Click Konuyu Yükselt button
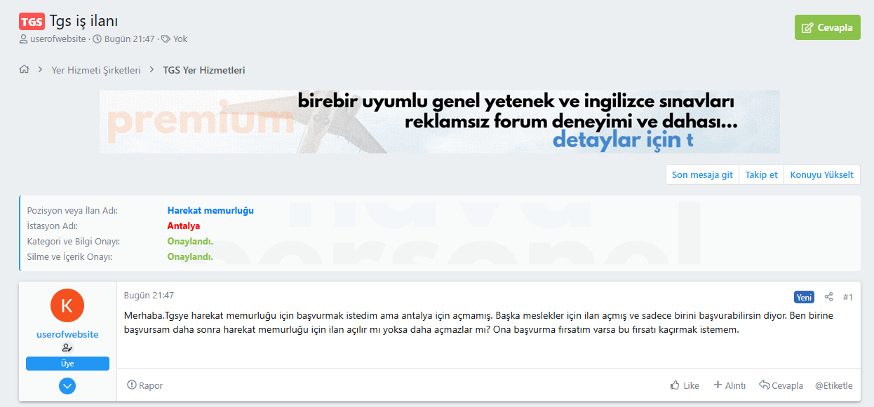Screen dimensions: 874x407 click(822, 175)
